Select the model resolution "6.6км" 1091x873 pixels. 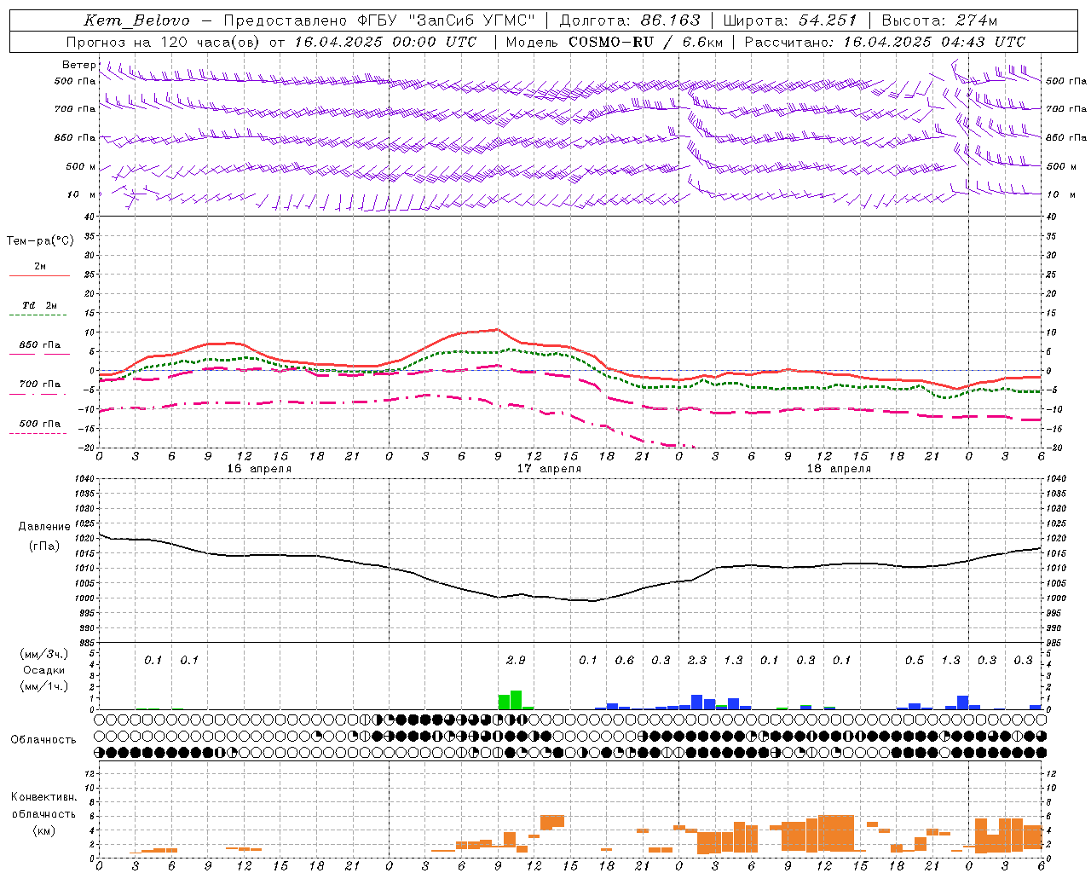tap(702, 42)
